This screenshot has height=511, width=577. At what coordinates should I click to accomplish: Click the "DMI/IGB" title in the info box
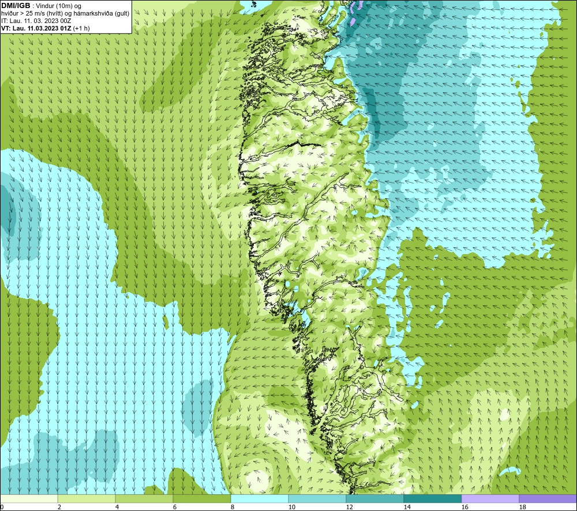(x=16, y=6)
